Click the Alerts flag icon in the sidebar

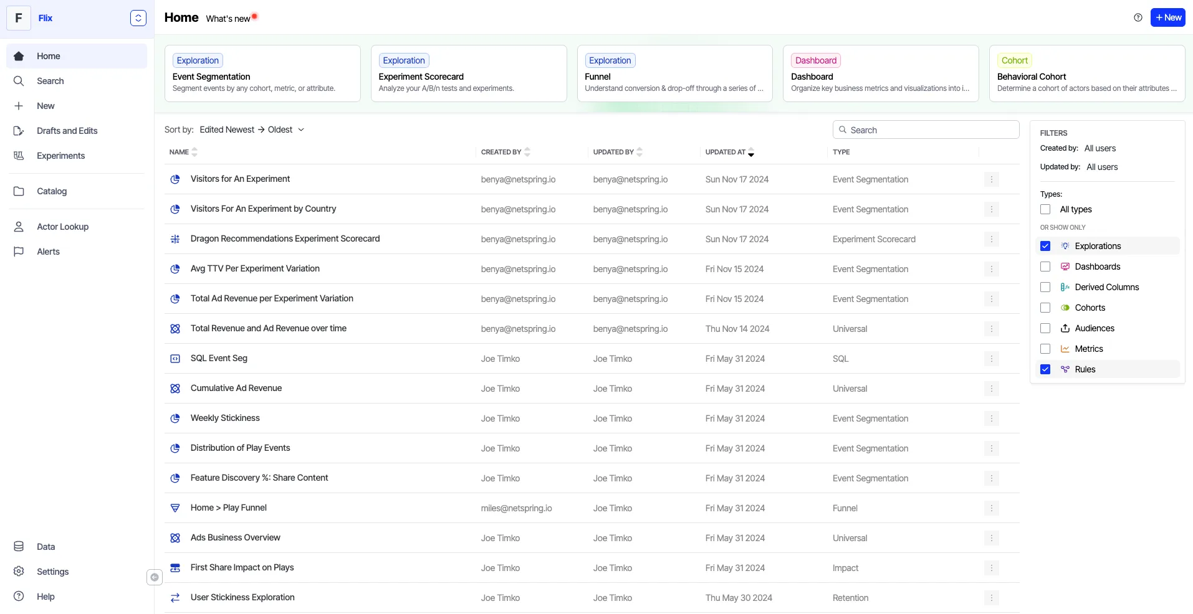[19, 252]
